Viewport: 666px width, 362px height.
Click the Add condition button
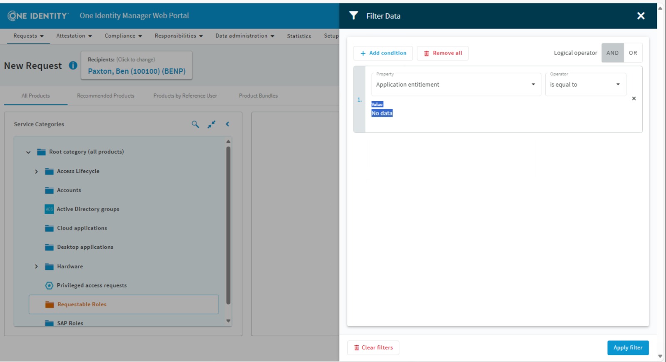(383, 53)
